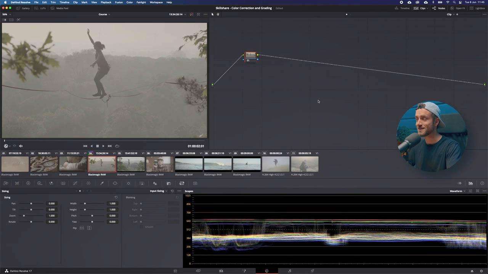This screenshot has height=274, width=488.
Task: Open the Key palette
Action: 169,183
